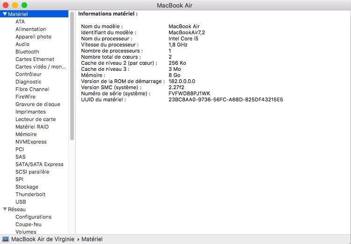
Task: Click the 'Nom du modèle :' label
Action: 102,26
